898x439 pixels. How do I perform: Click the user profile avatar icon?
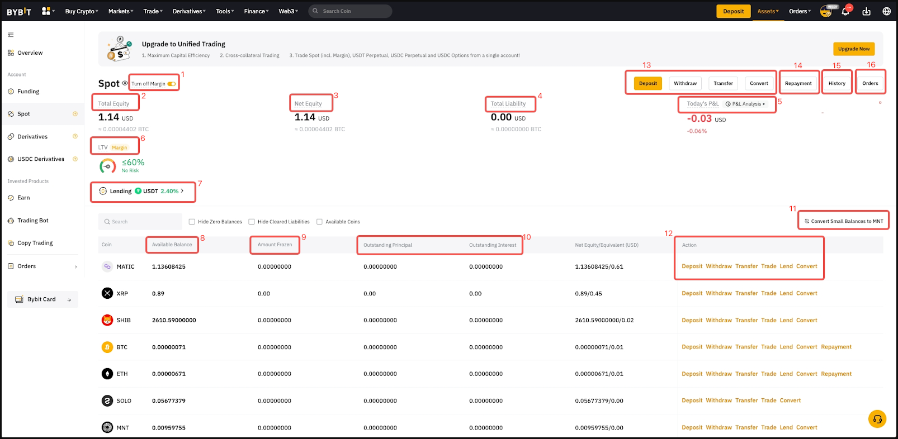pos(826,12)
